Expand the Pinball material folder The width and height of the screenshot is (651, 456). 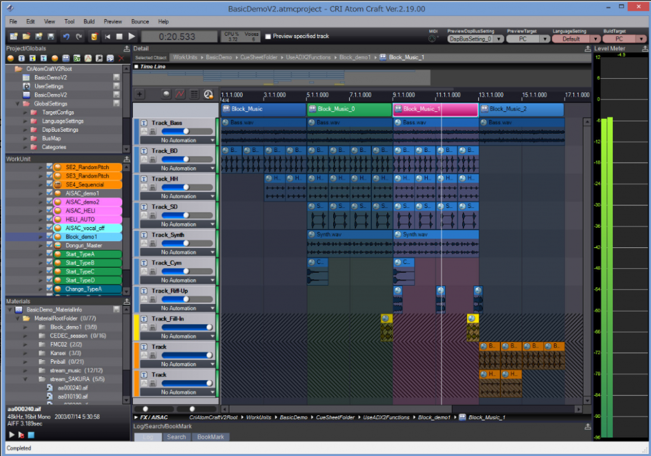(25, 361)
